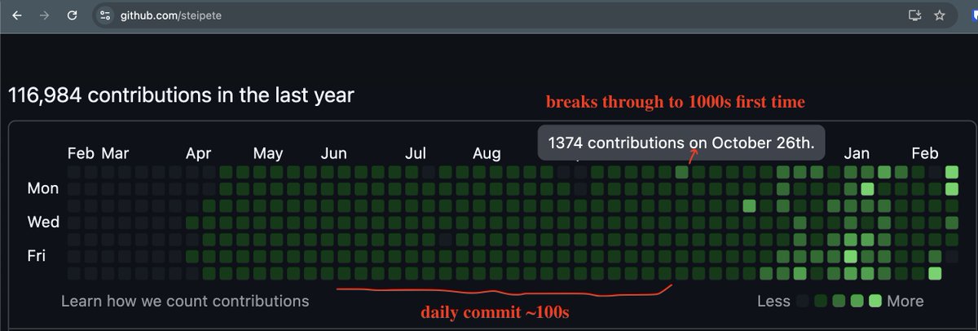Viewport: 978px width, 331px height.
Task: Click the Jul month label
Action: [416, 153]
